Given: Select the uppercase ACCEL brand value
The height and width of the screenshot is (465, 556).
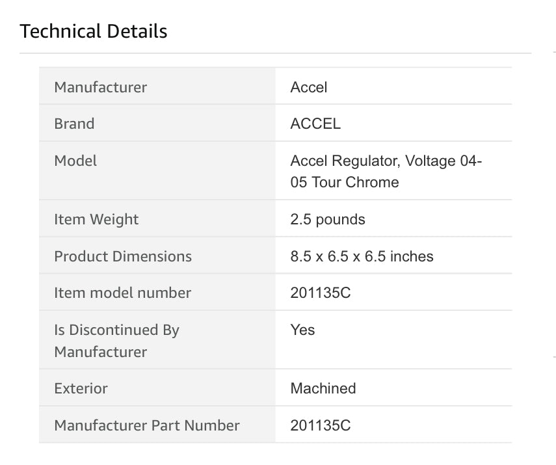Looking at the screenshot, I should coord(315,124).
